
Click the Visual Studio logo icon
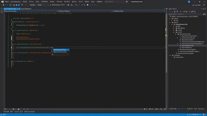coord(2,2)
